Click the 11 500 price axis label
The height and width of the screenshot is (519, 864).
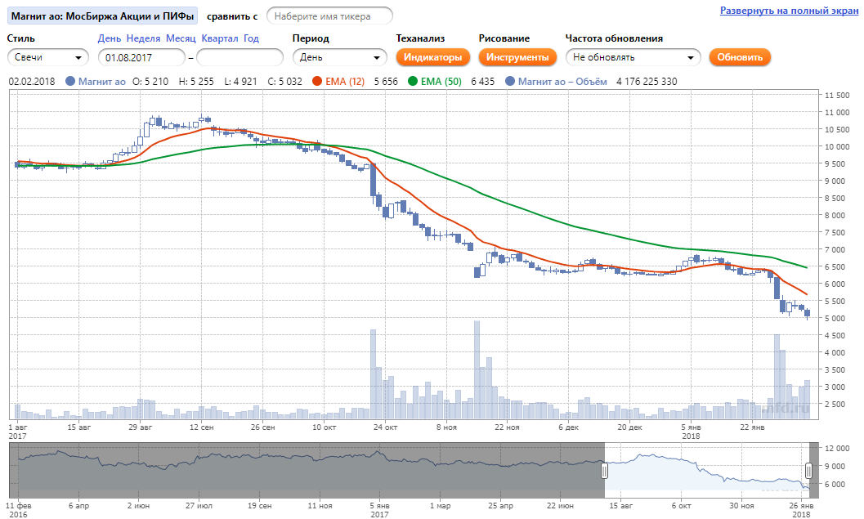pos(837,96)
